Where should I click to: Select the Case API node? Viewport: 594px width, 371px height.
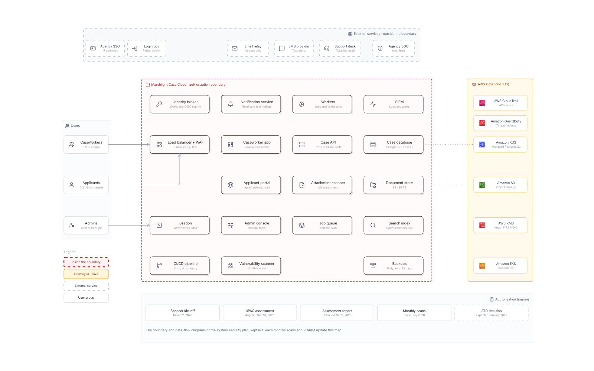tap(322, 145)
